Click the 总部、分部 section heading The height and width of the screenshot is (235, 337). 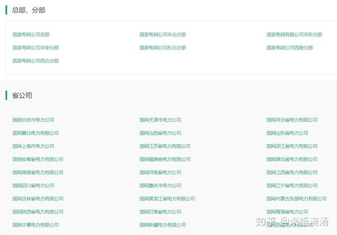click(x=29, y=10)
